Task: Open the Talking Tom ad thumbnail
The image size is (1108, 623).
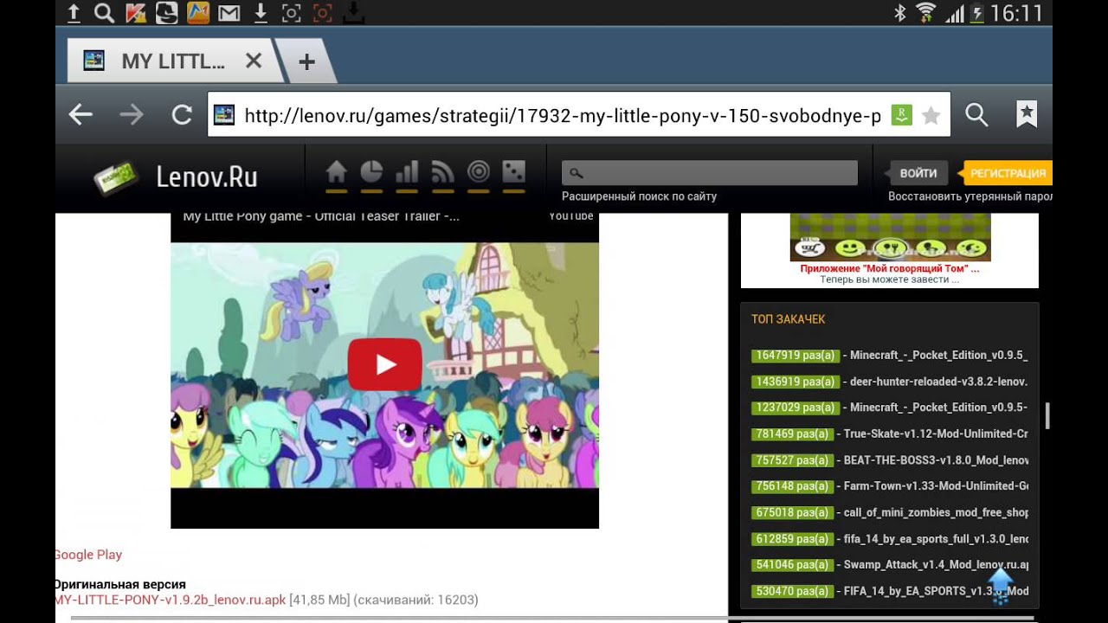Action: [x=890, y=237]
